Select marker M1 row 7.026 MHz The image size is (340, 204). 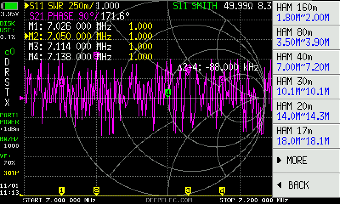tap(91, 26)
